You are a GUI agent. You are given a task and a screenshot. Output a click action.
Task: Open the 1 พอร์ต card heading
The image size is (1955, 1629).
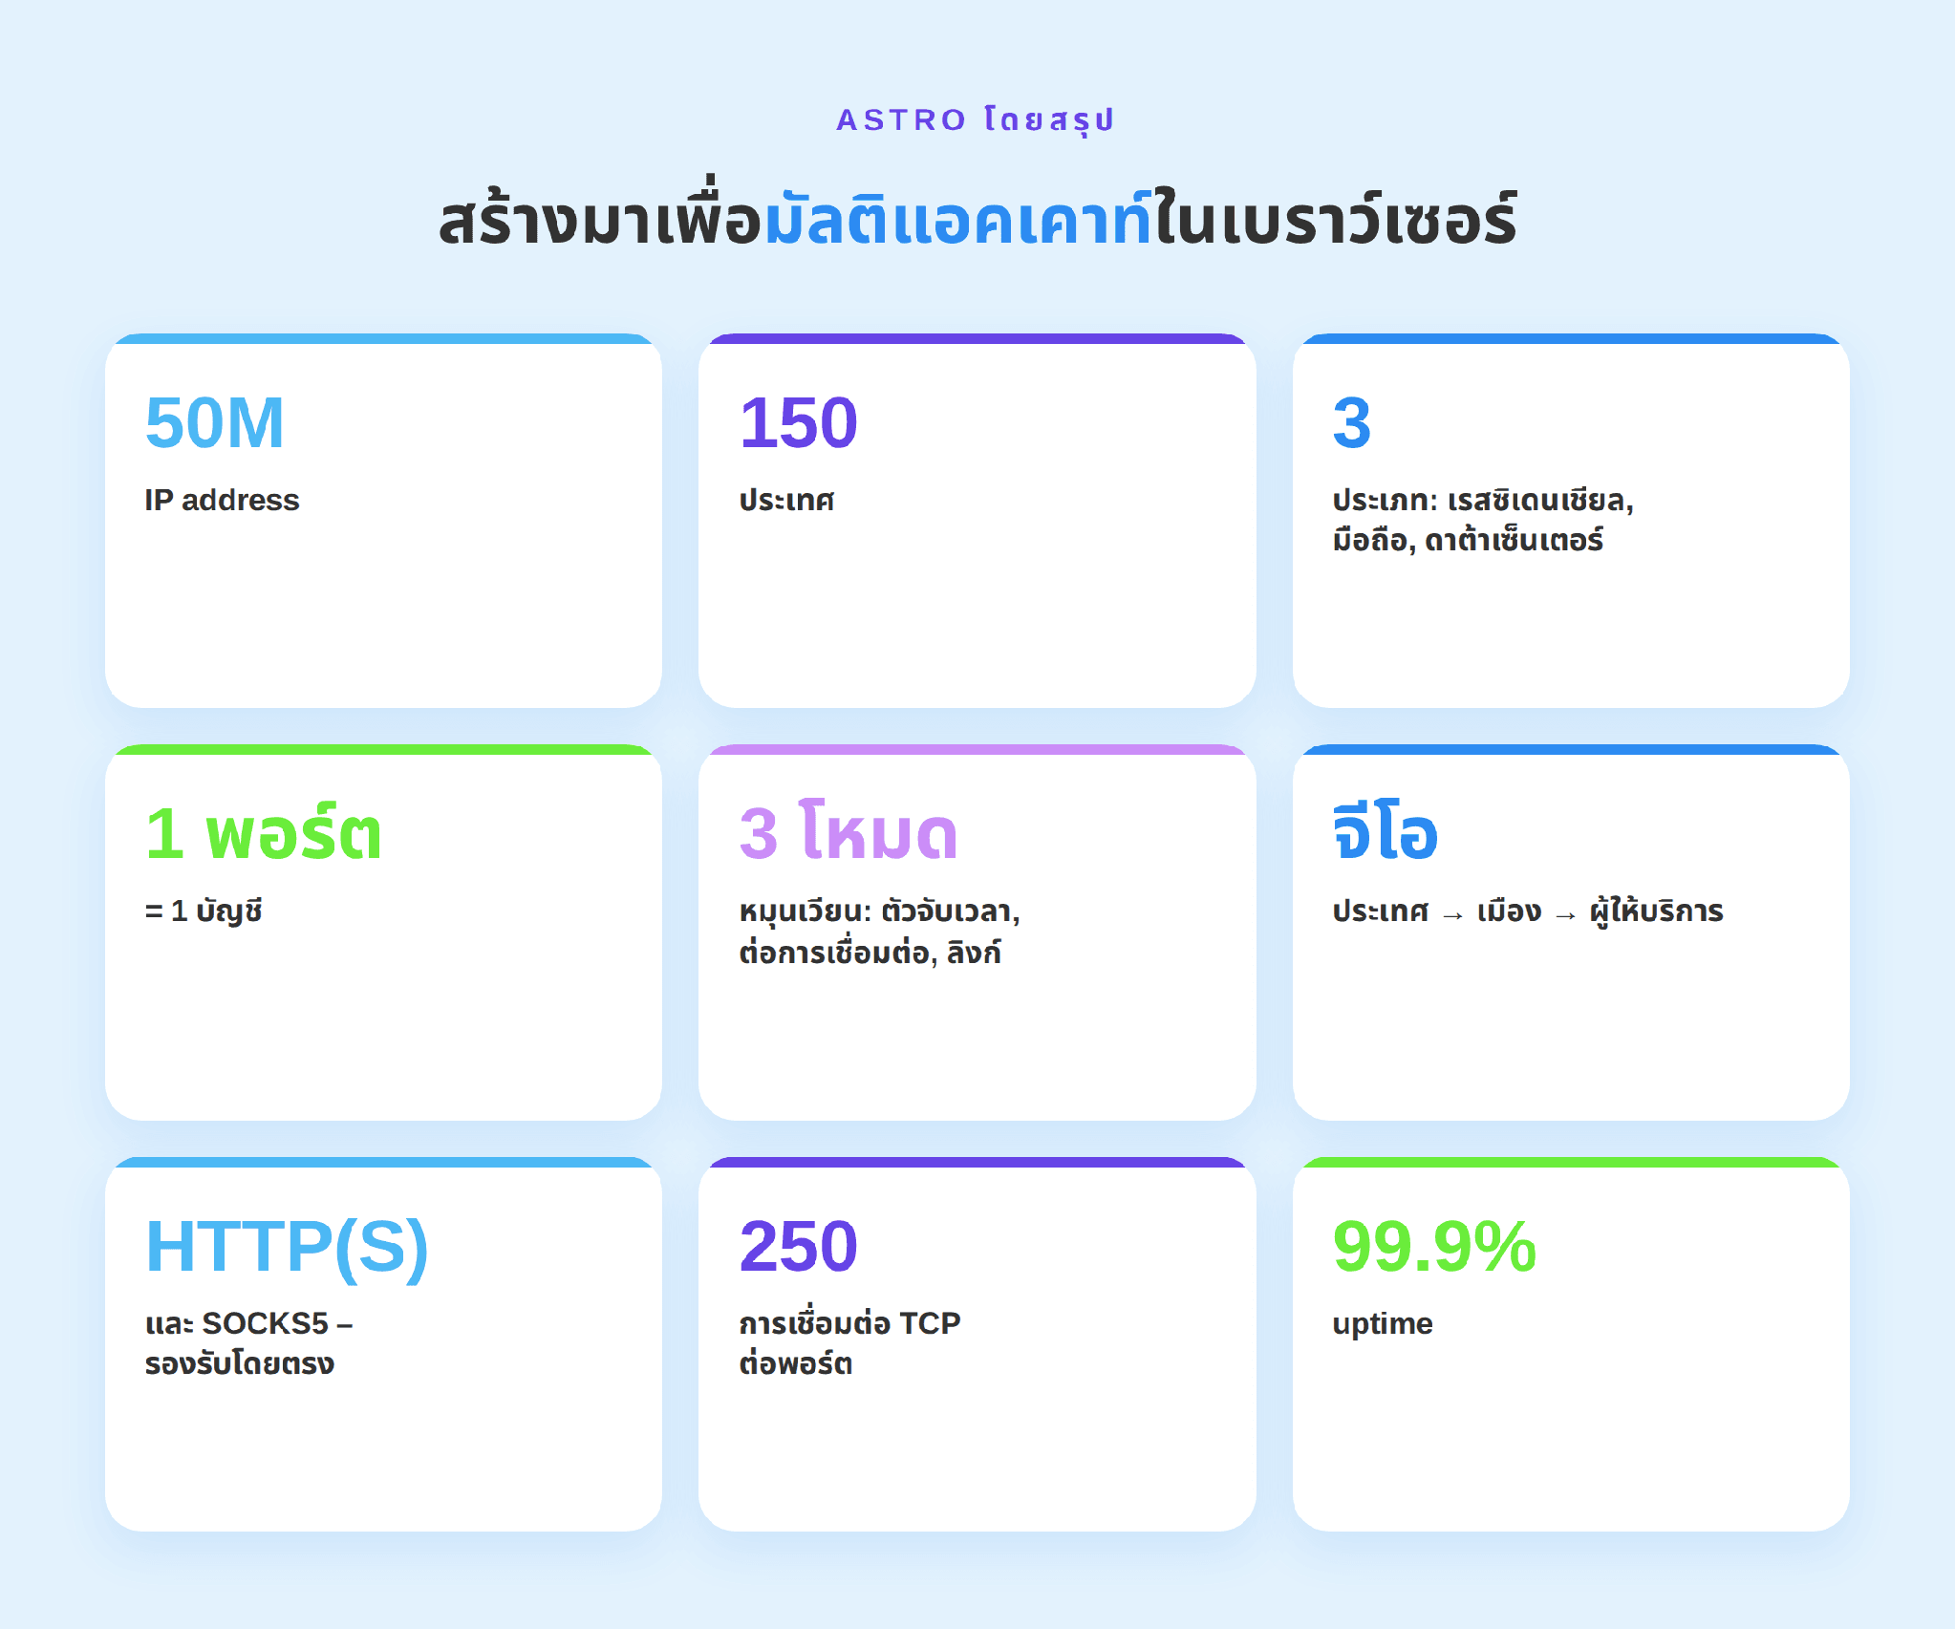point(264,833)
